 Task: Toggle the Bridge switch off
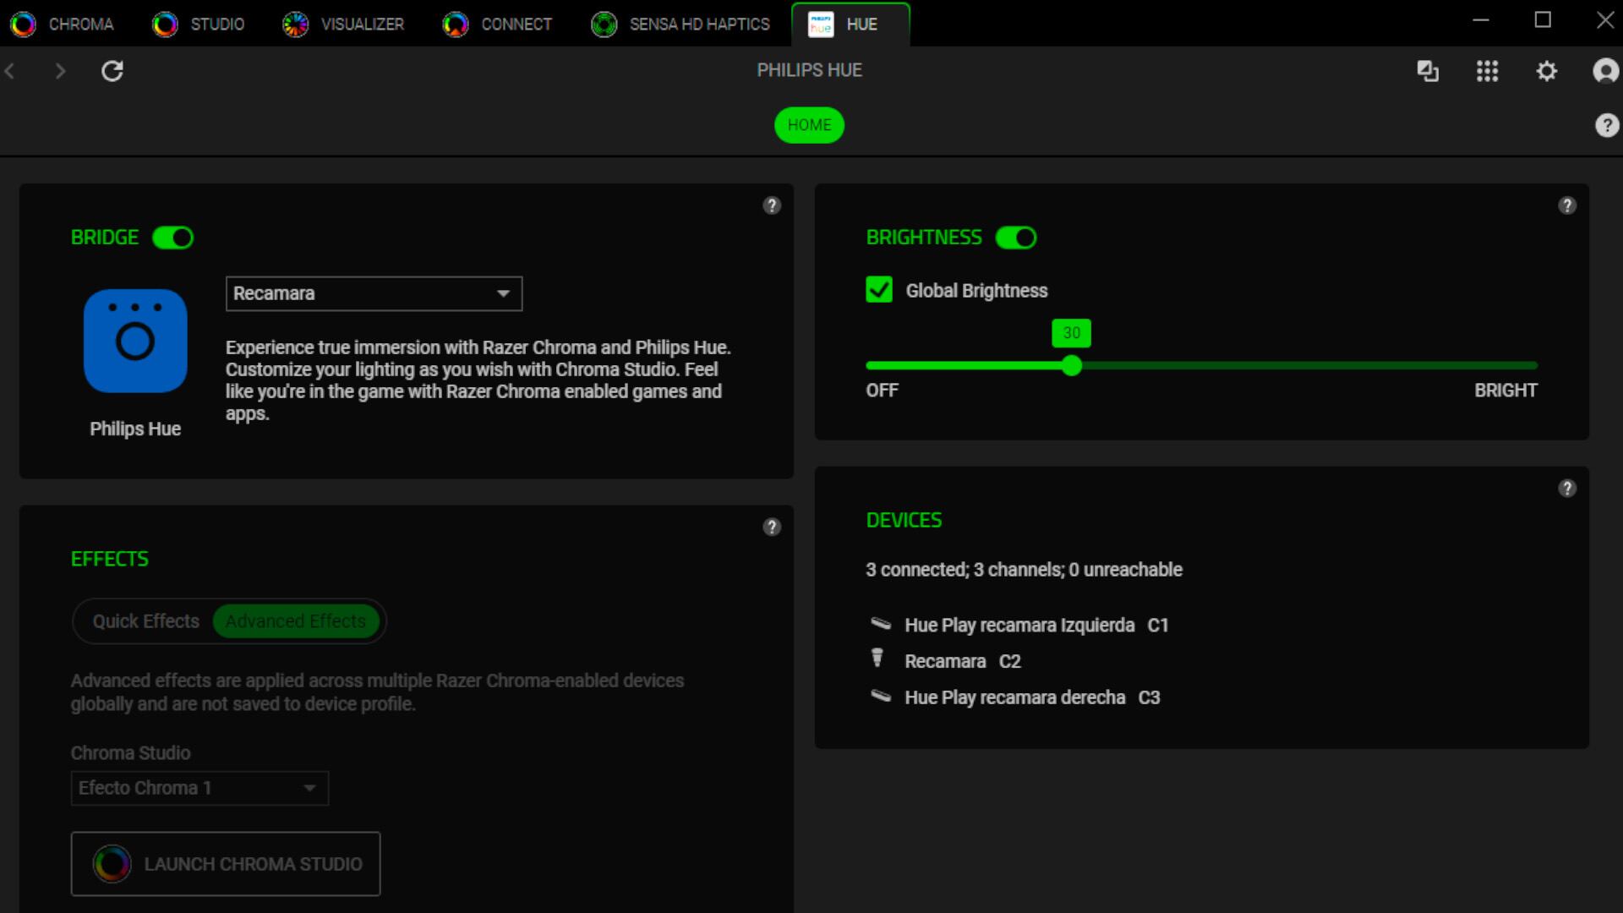(x=173, y=238)
